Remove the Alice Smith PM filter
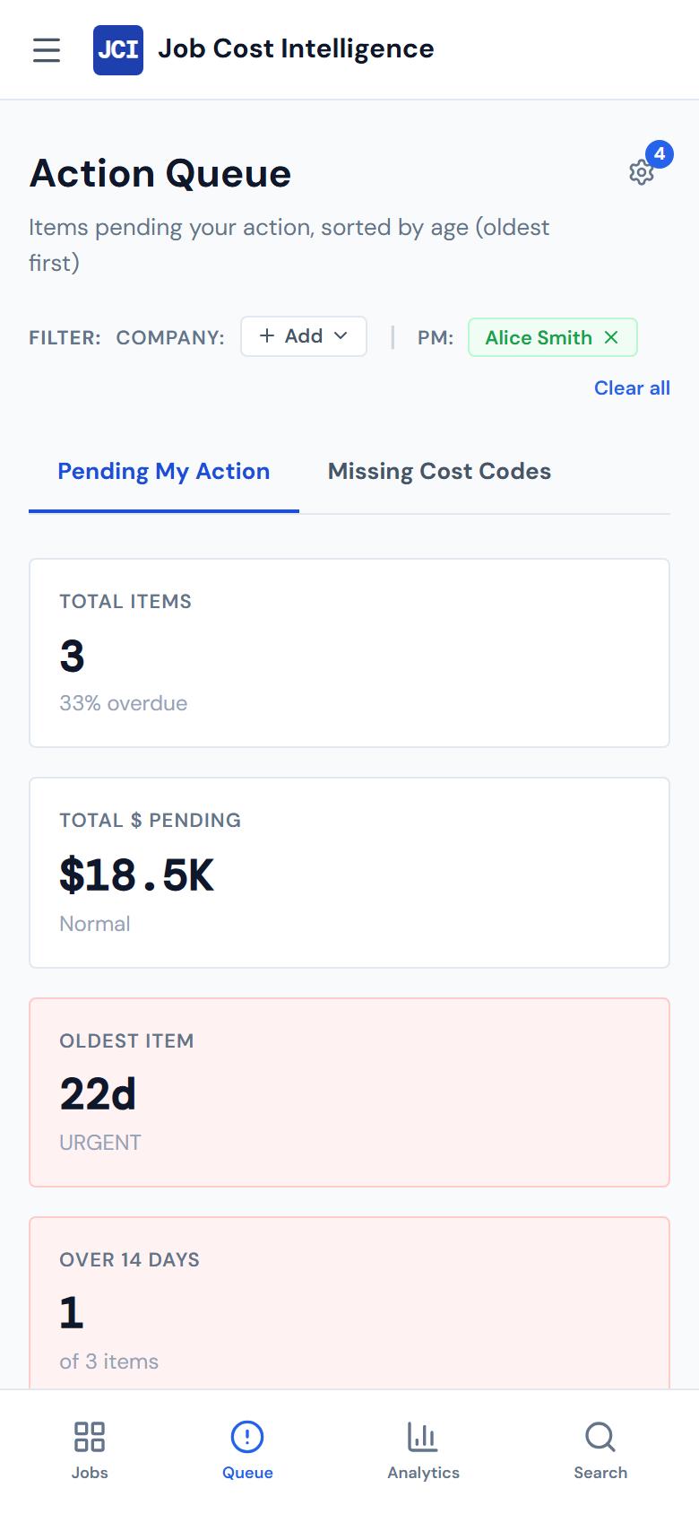Viewport: 699px width, 1514px height. pyautogui.click(x=612, y=337)
